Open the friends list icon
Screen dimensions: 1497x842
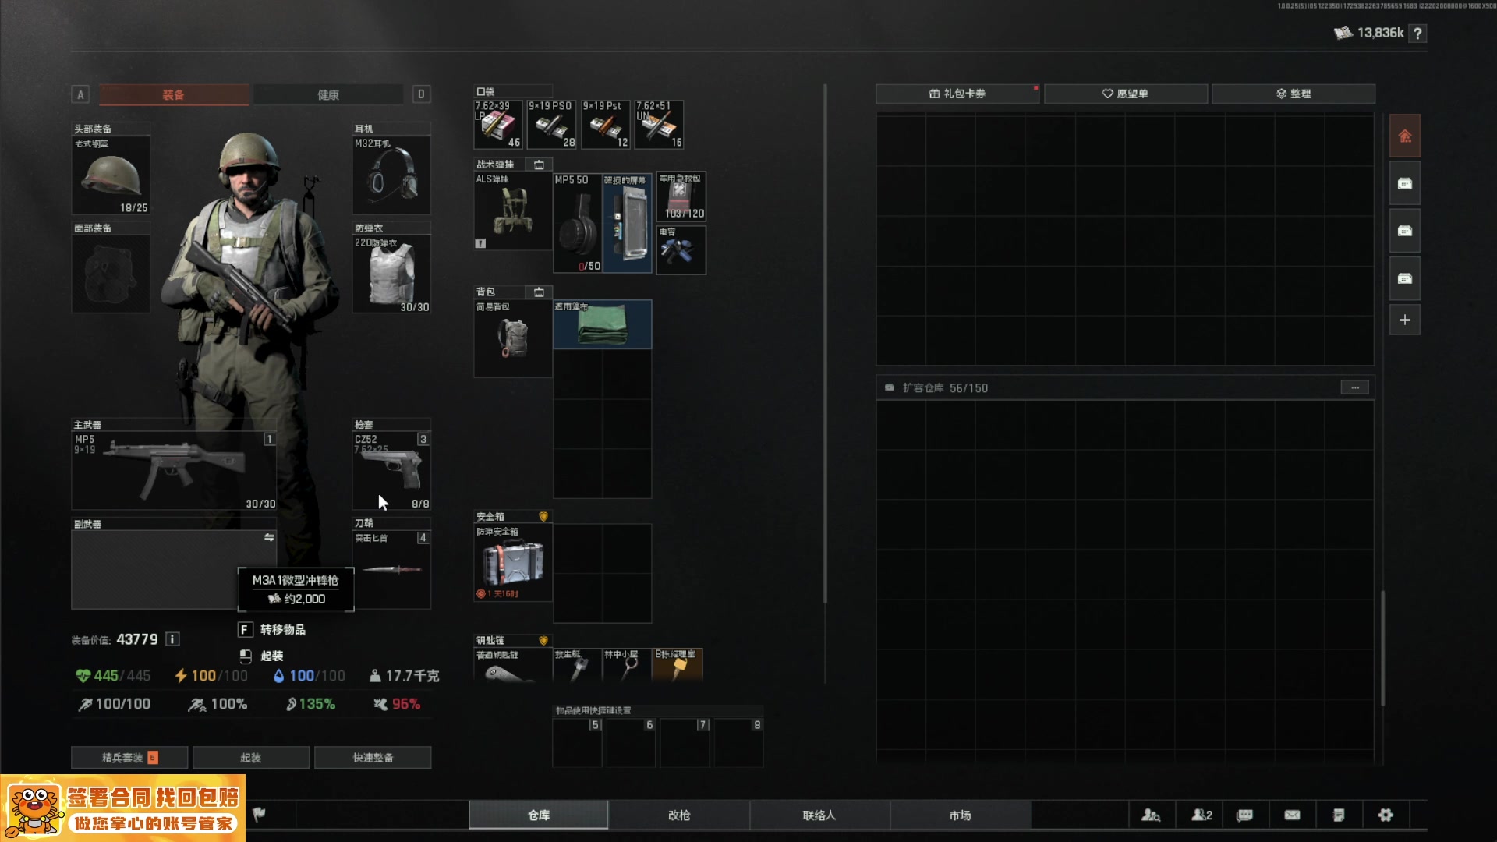[x=1201, y=815]
